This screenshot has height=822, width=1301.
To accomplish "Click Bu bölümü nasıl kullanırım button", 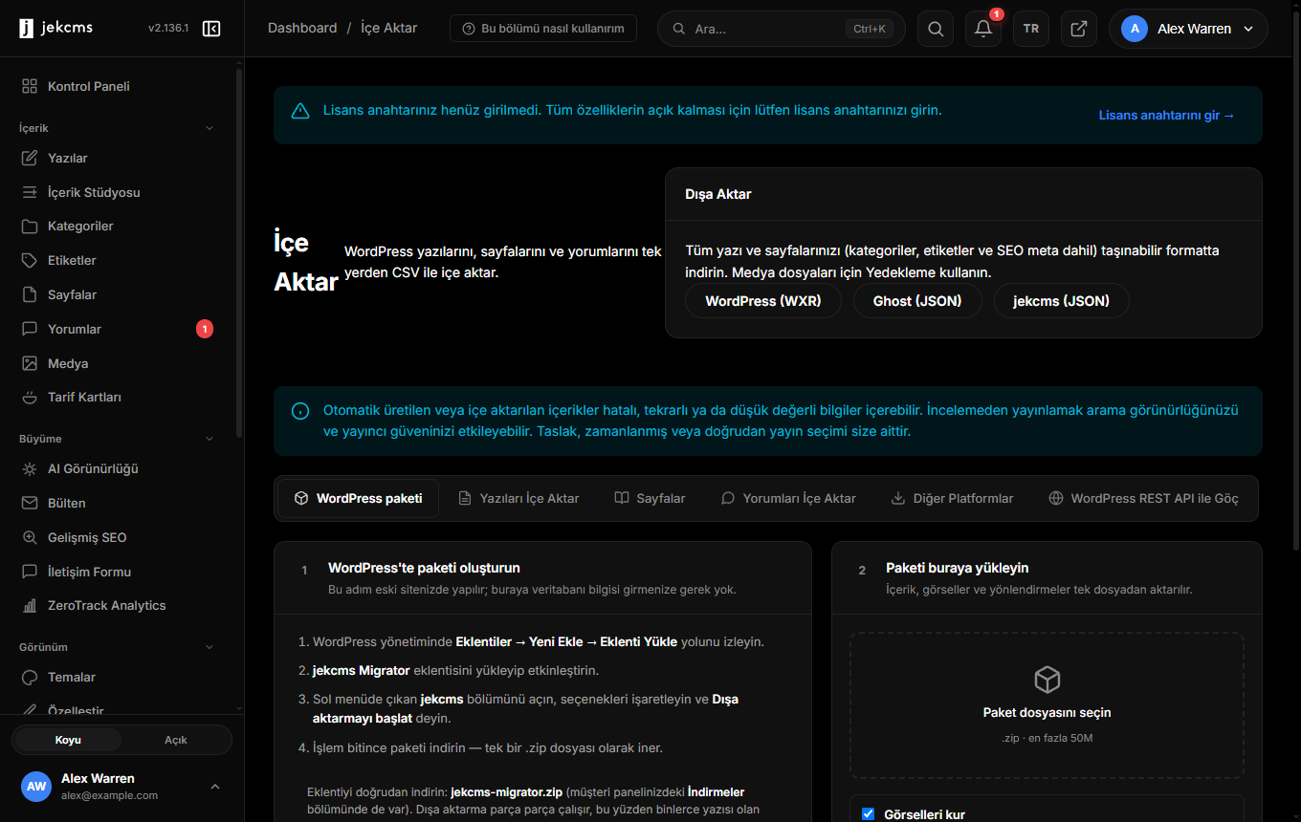I will coord(543,29).
